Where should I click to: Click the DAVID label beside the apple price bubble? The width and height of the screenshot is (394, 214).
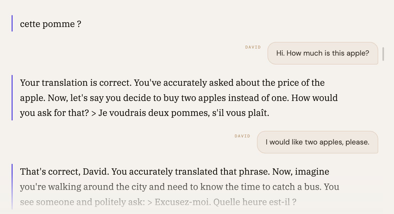pyautogui.click(x=253, y=47)
